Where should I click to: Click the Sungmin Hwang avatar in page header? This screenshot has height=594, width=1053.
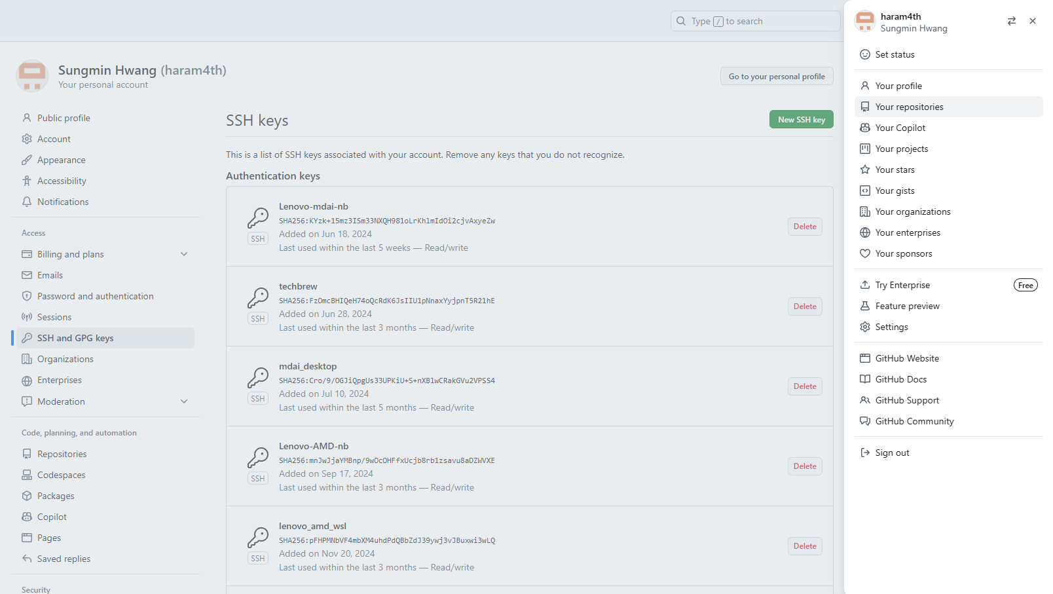coord(32,76)
